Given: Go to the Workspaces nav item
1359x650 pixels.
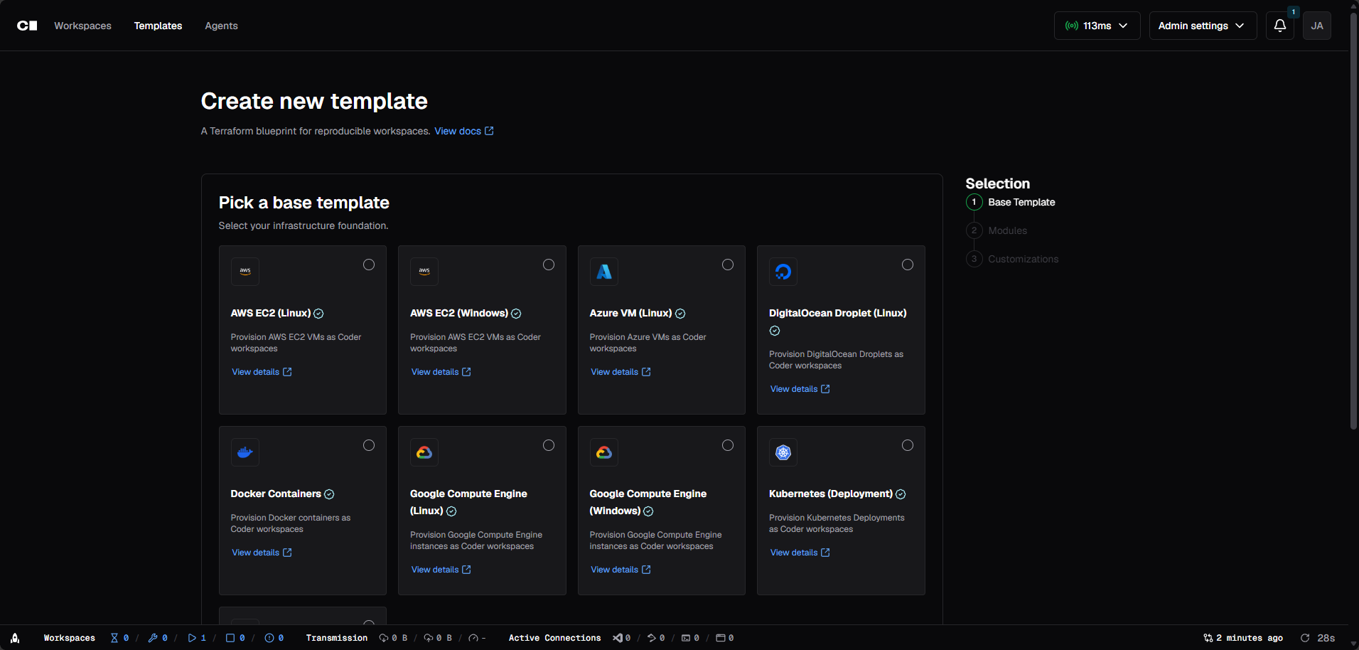Looking at the screenshot, I should click(82, 26).
